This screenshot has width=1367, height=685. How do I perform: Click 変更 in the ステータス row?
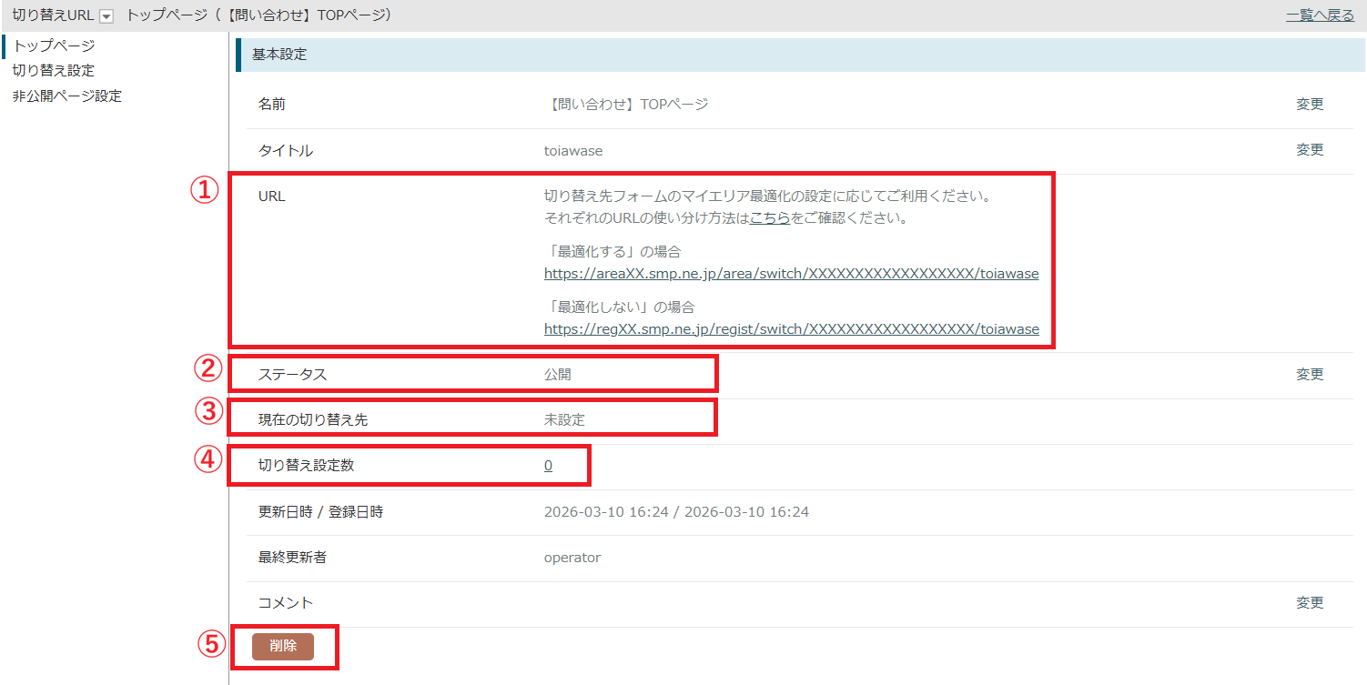point(1310,374)
